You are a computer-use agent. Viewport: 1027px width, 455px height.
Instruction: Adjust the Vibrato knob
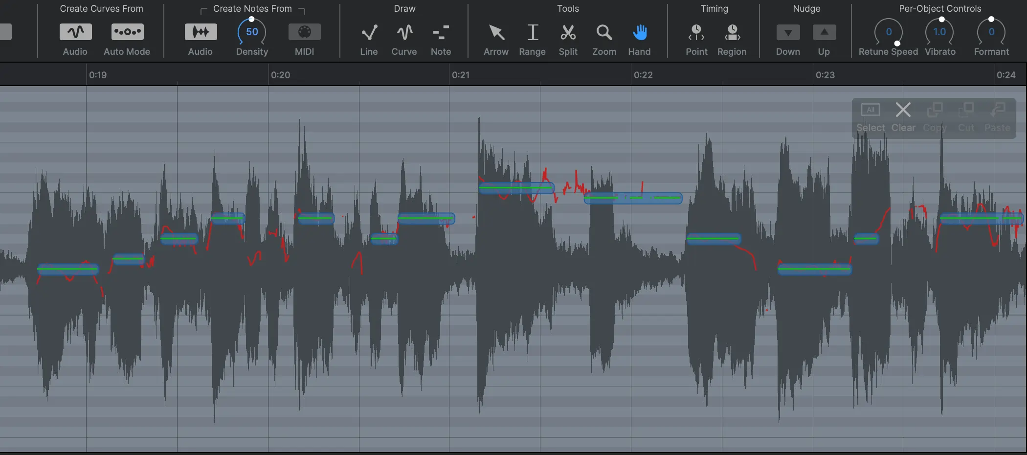click(940, 32)
